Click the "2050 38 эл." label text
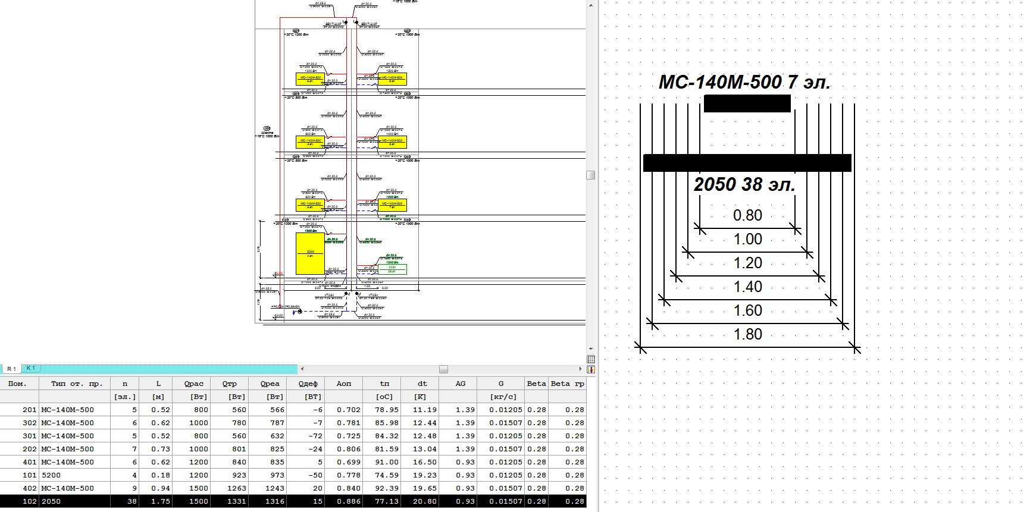Screen dimensions: 1033x512 tap(744, 184)
